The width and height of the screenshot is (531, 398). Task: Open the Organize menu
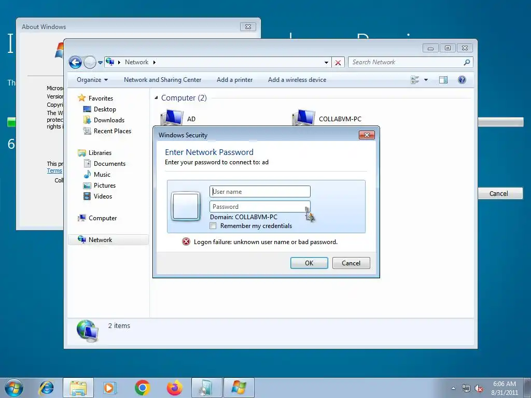pos(92,80)
